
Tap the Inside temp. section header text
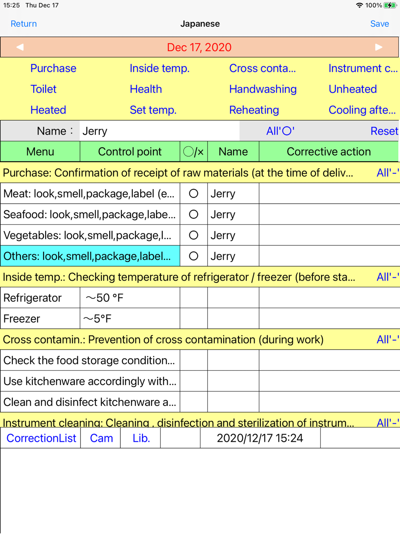[179, 277]
